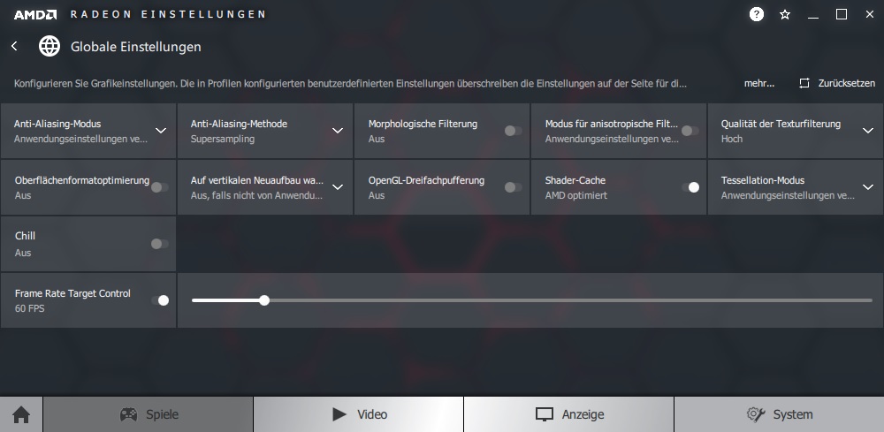Open the help question mark icon

(x=756, y=15)
